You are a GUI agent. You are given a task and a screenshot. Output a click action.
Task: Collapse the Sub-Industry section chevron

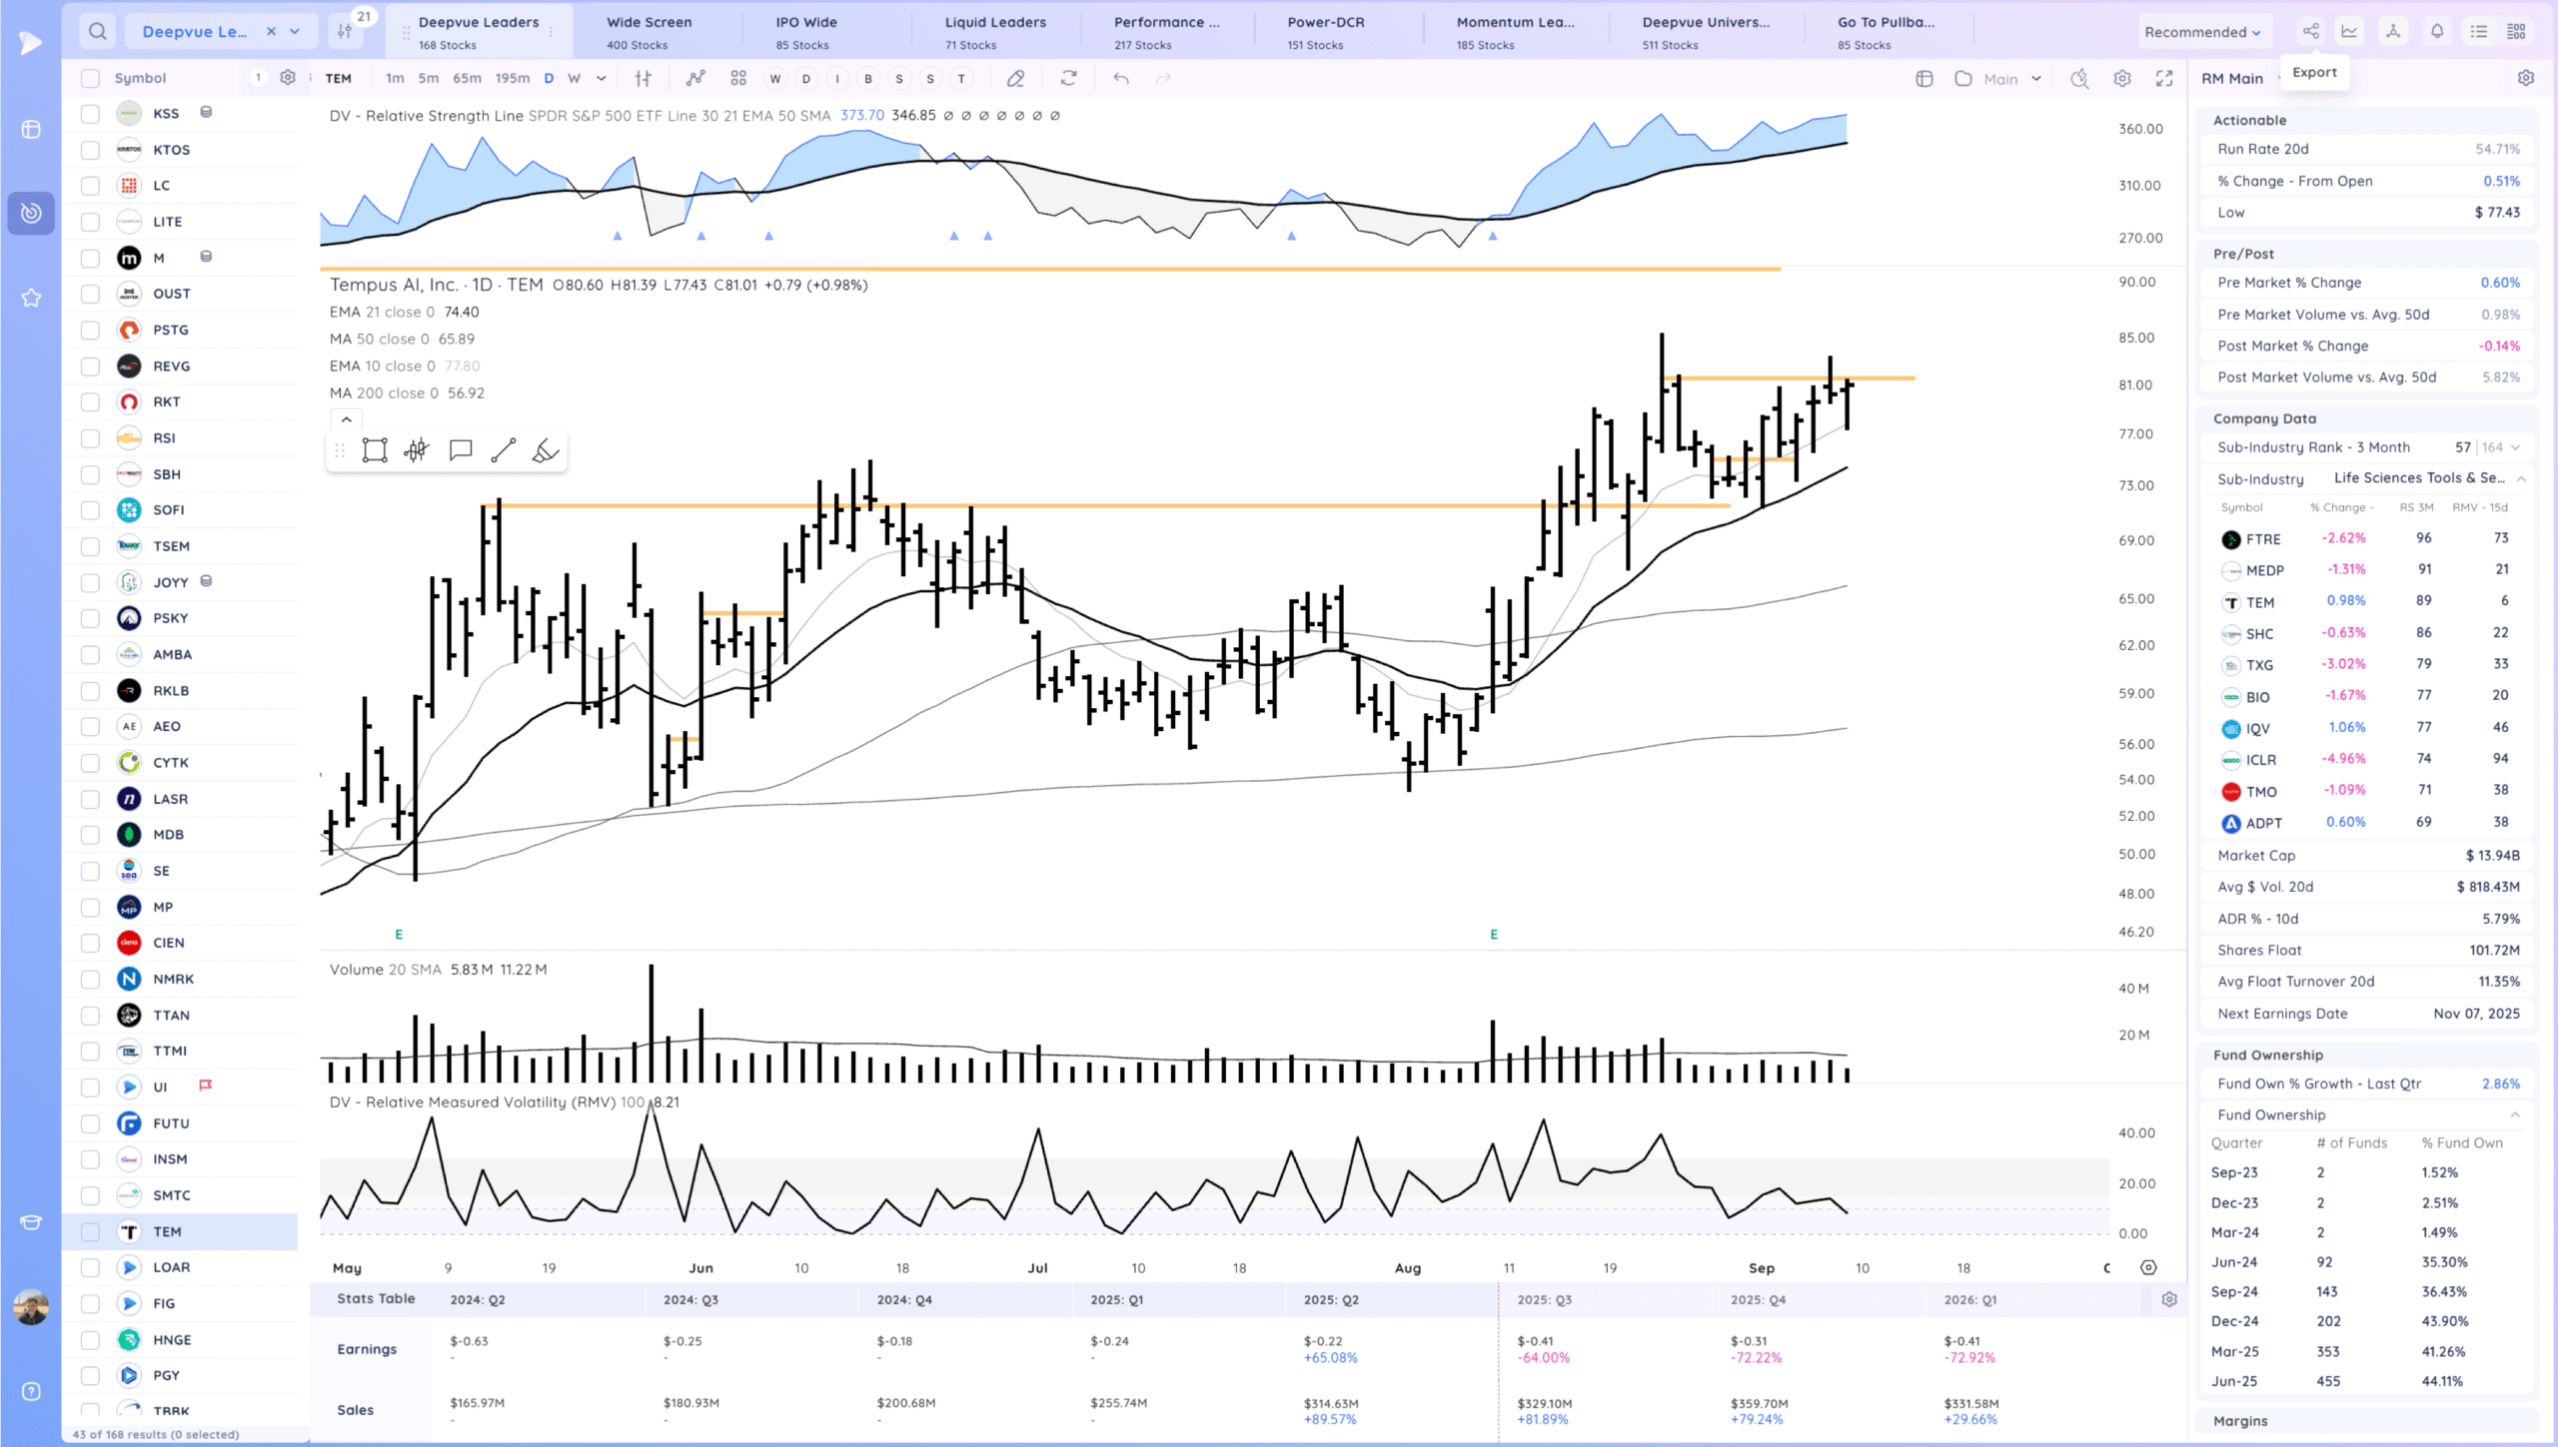pyautogui.click(x=2521, y=478)
